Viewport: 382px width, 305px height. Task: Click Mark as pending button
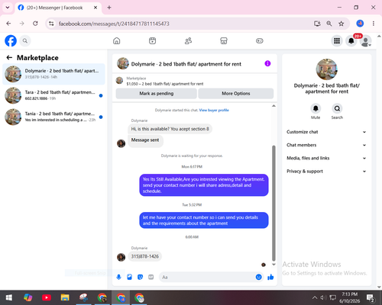[157, 94]
